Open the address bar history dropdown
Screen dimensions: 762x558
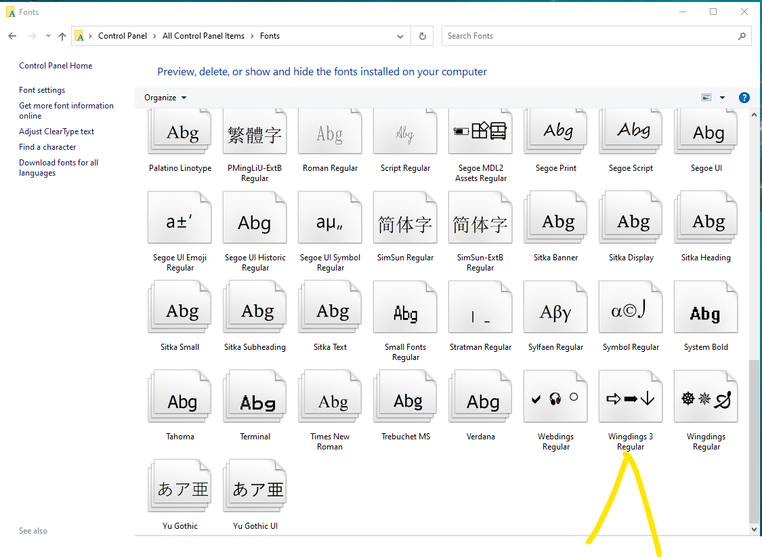tap(400, 36)
